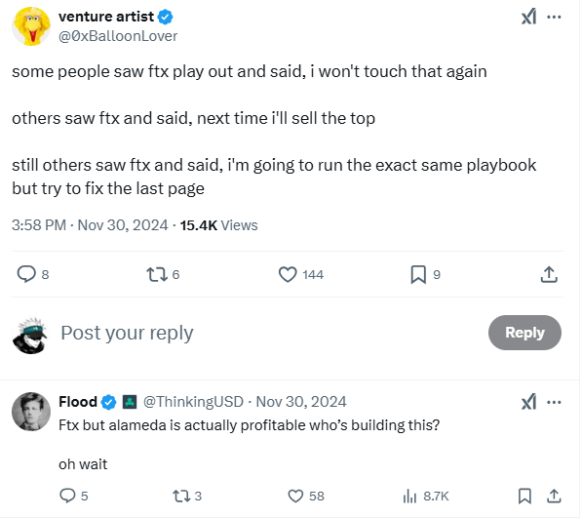
Task: View the 15.4K Views analytics
Action: [x=218, y=225]
